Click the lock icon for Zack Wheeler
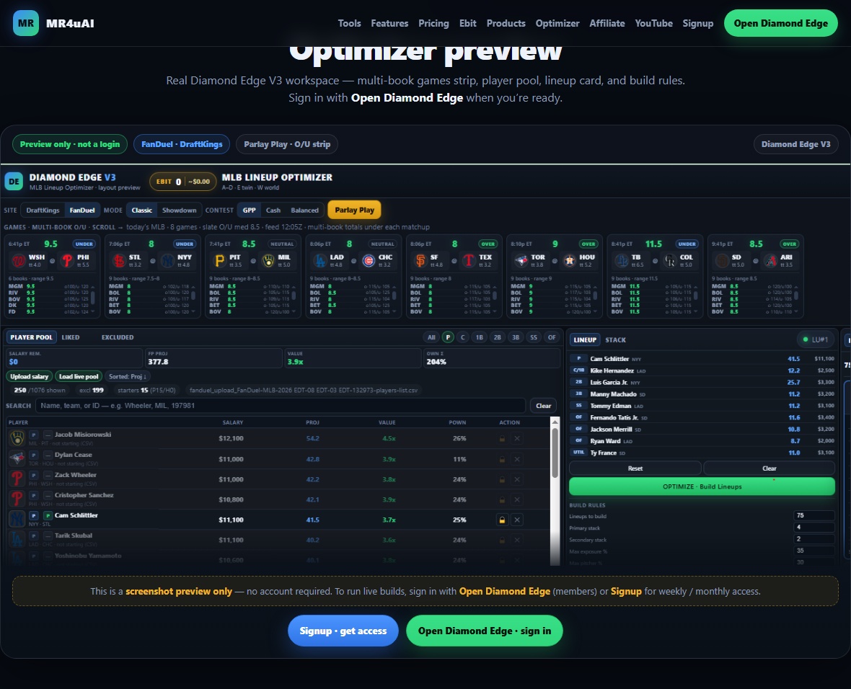 pos(502,479)
